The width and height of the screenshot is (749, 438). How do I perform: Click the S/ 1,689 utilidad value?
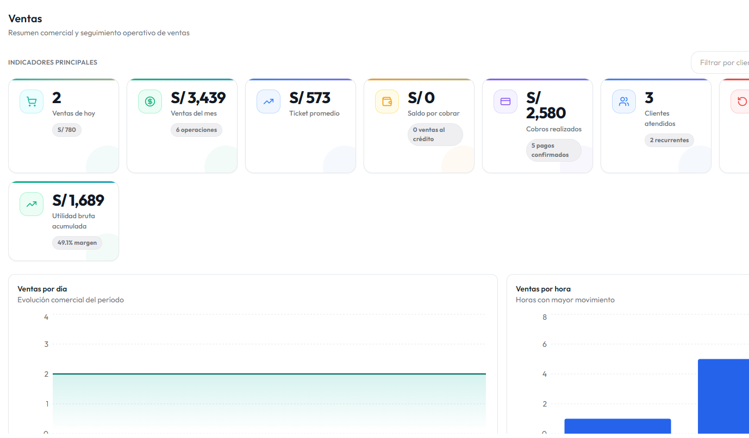78,200
